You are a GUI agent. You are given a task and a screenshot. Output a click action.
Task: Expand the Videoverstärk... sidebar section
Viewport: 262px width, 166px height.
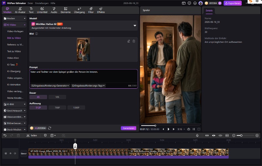15,117
